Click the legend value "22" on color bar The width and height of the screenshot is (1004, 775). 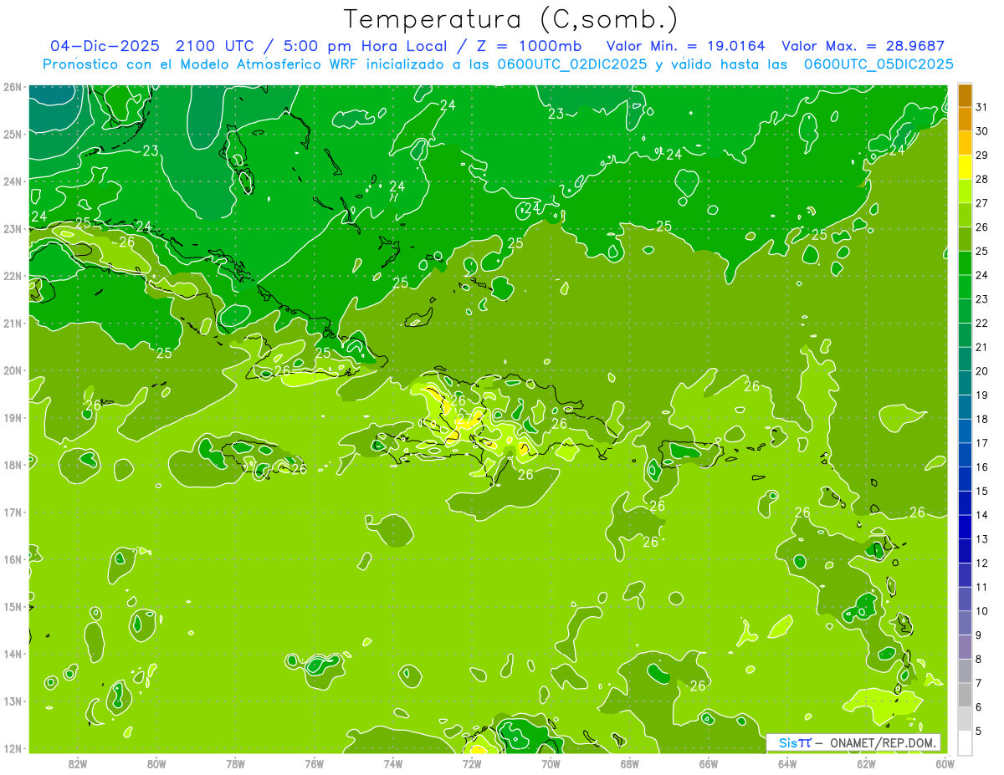point(981,323)
